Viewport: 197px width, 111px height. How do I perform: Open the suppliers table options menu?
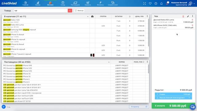(147, 62)
